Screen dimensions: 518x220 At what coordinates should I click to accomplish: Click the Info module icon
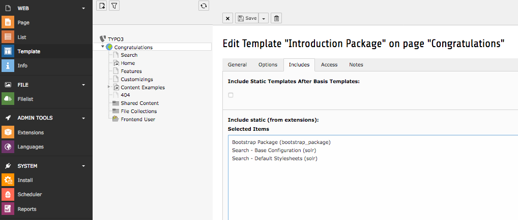coord(8,65)
